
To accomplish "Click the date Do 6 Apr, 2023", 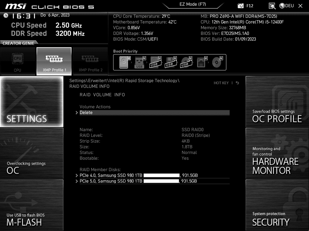I will point(55,15).
